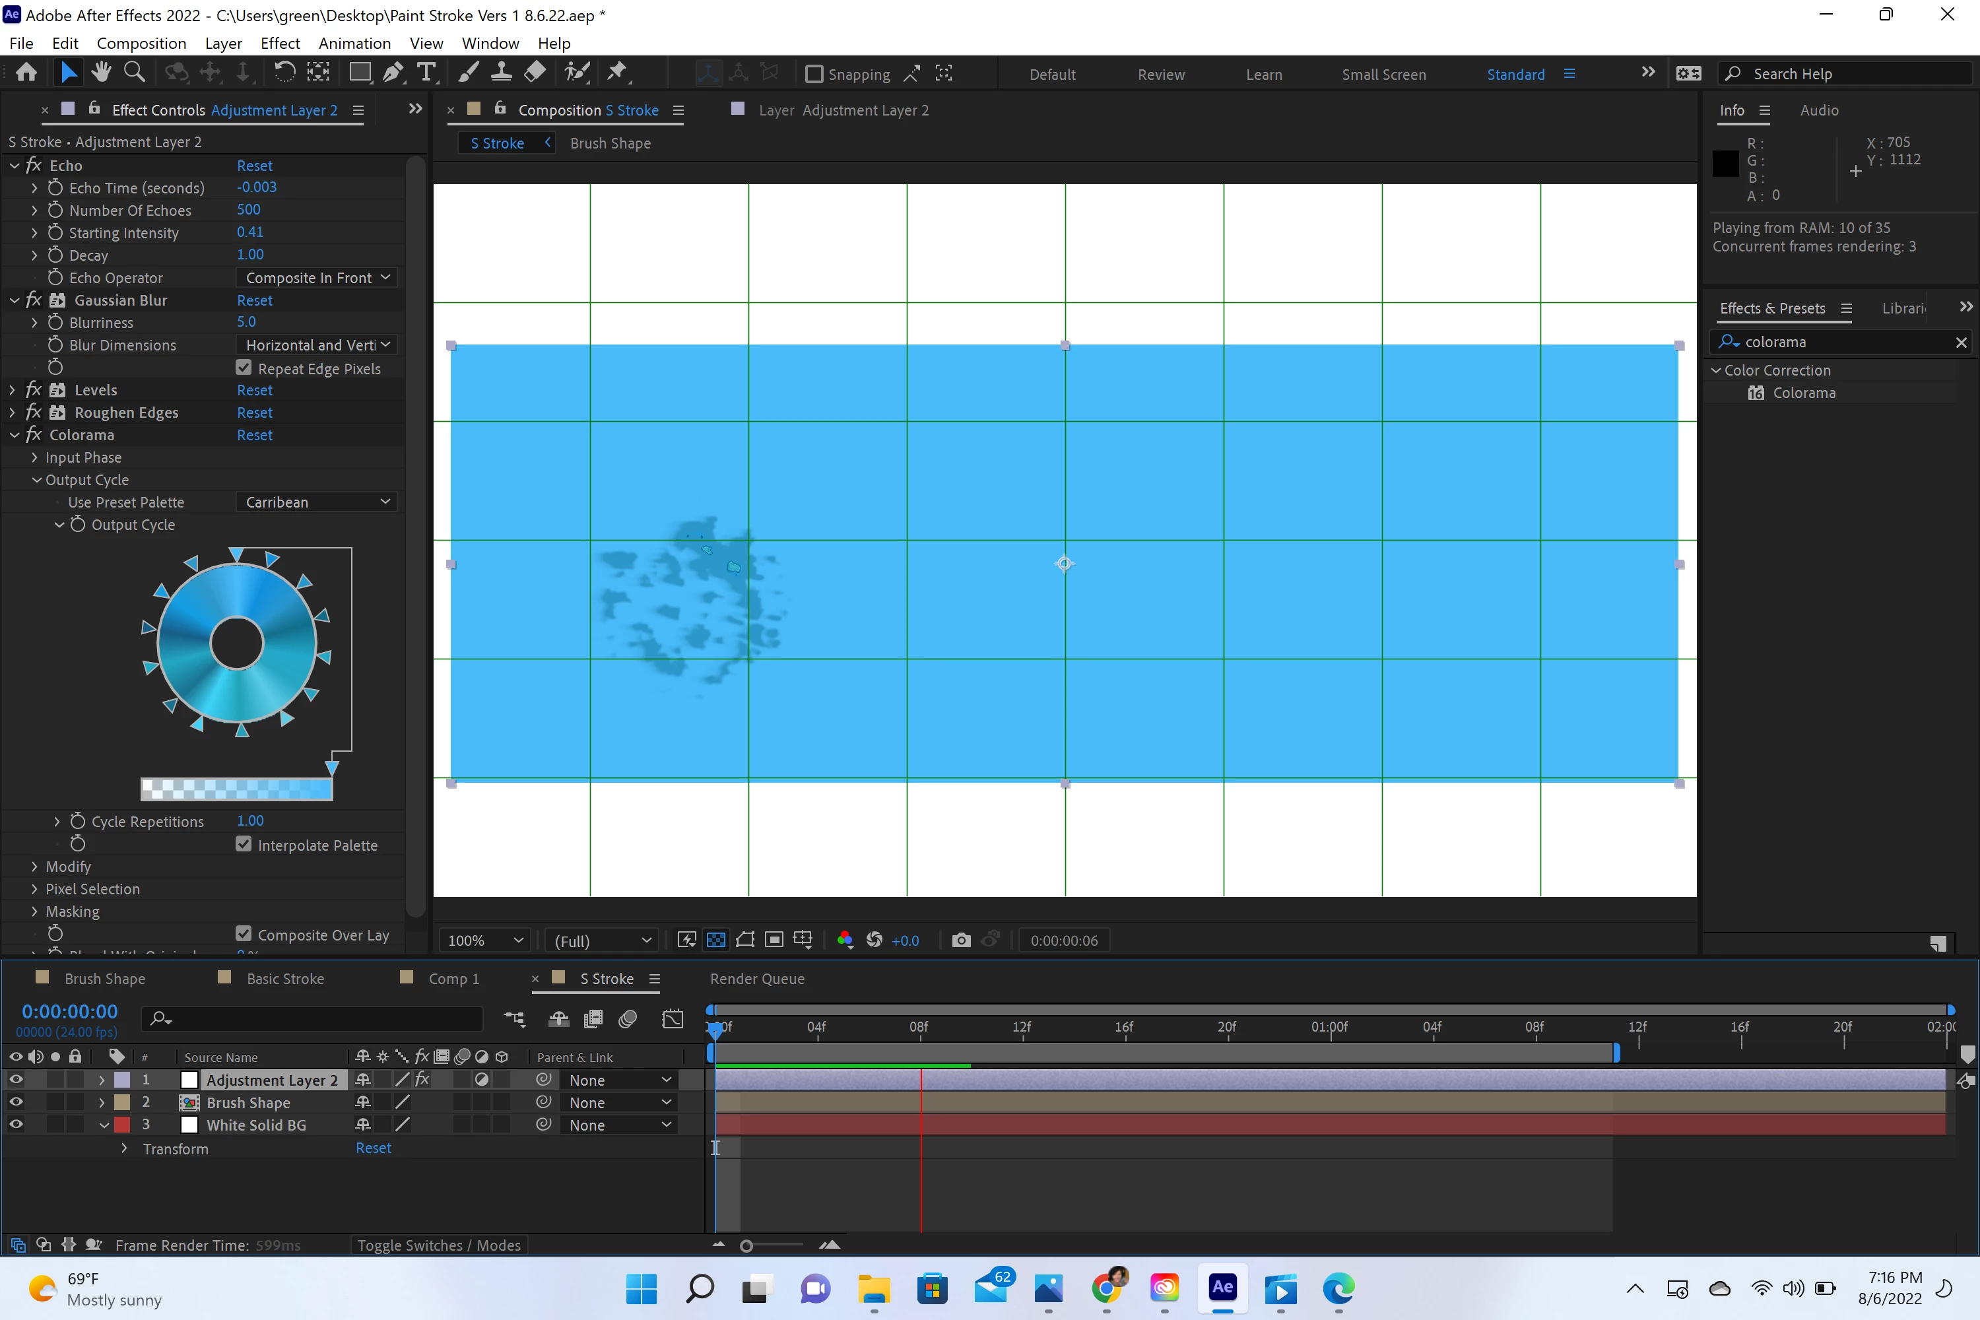Select the Rectangle shape tool

[x=360, y=73]
